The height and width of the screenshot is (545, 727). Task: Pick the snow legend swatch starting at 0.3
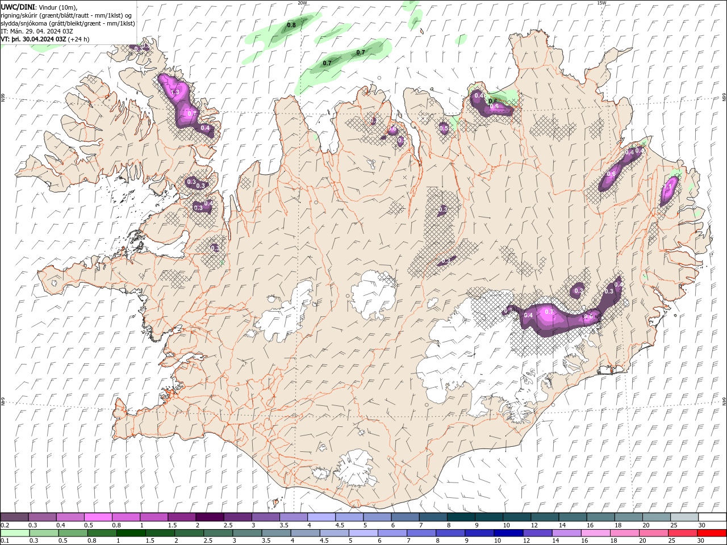42,517
